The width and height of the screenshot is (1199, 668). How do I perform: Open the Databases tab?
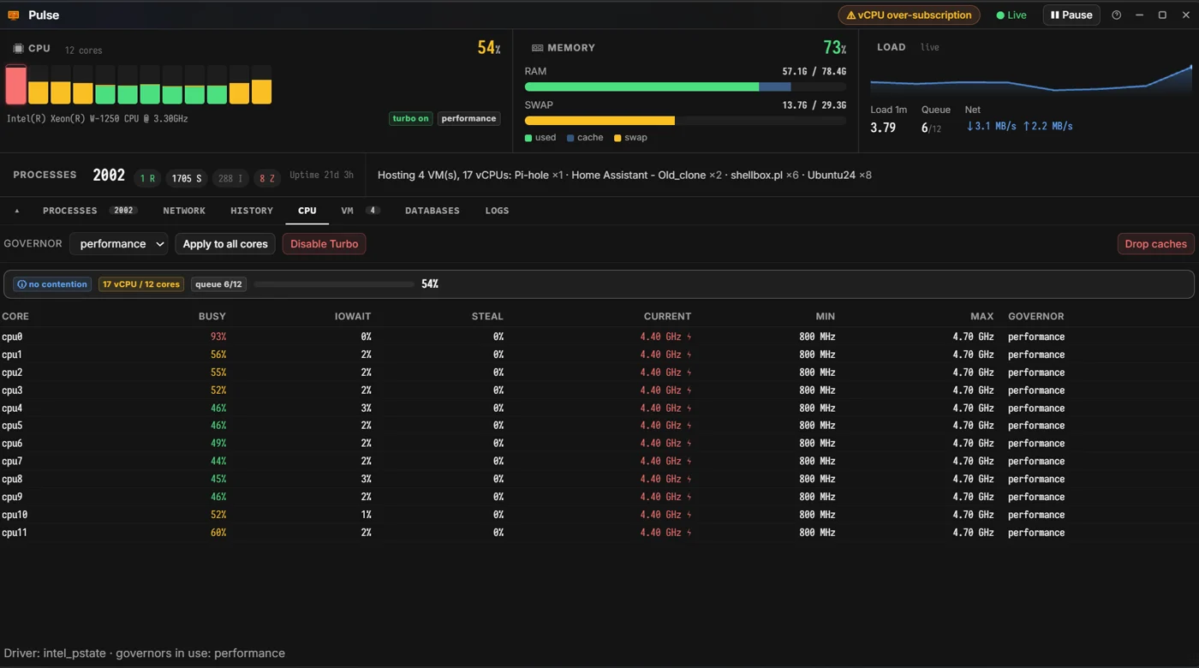pyautogui.click(x=432, y=211)
